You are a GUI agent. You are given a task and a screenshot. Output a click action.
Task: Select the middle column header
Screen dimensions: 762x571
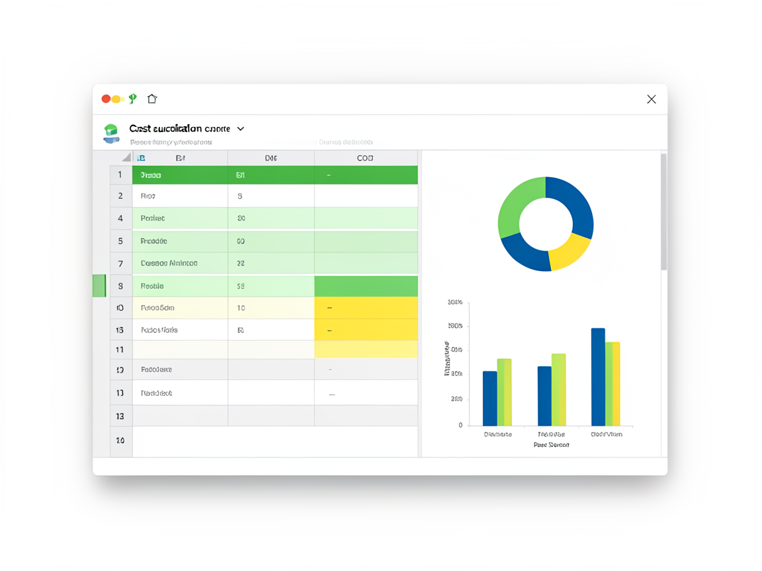point(271,158)
